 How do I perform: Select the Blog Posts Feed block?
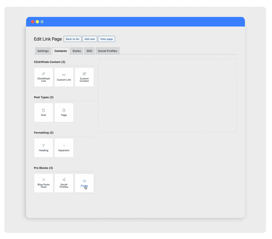(44, 183)
